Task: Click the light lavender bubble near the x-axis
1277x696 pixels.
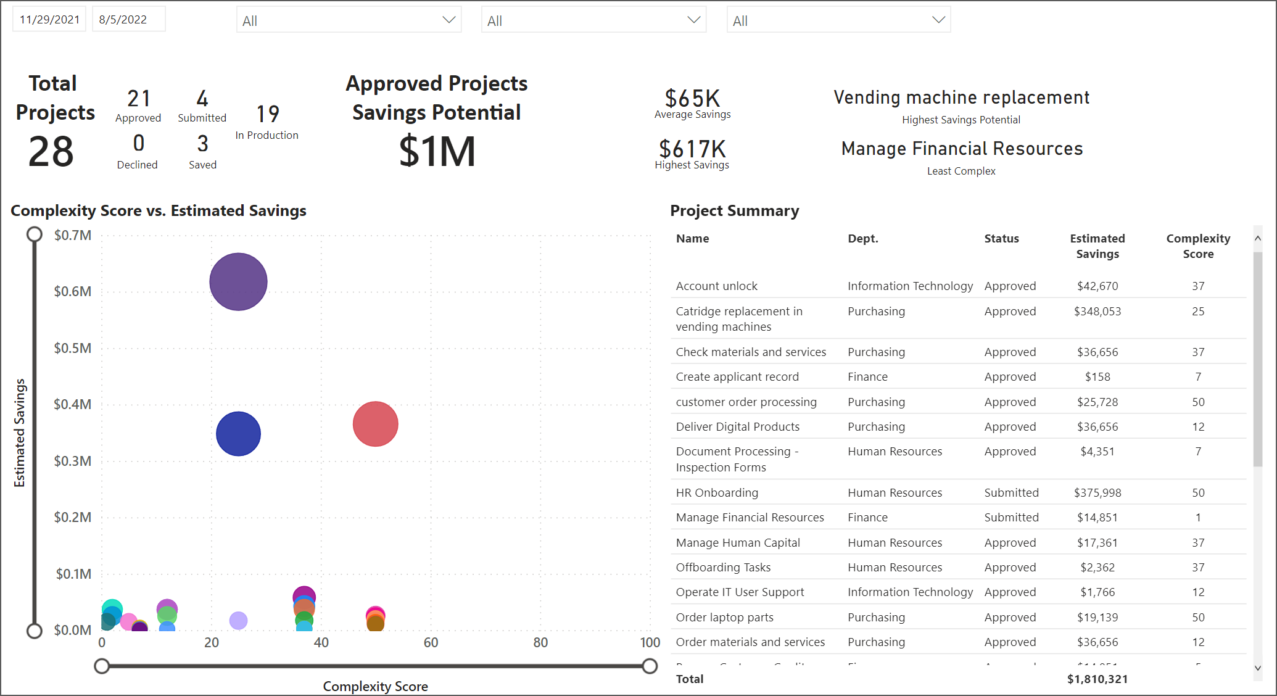Action: 238,620
